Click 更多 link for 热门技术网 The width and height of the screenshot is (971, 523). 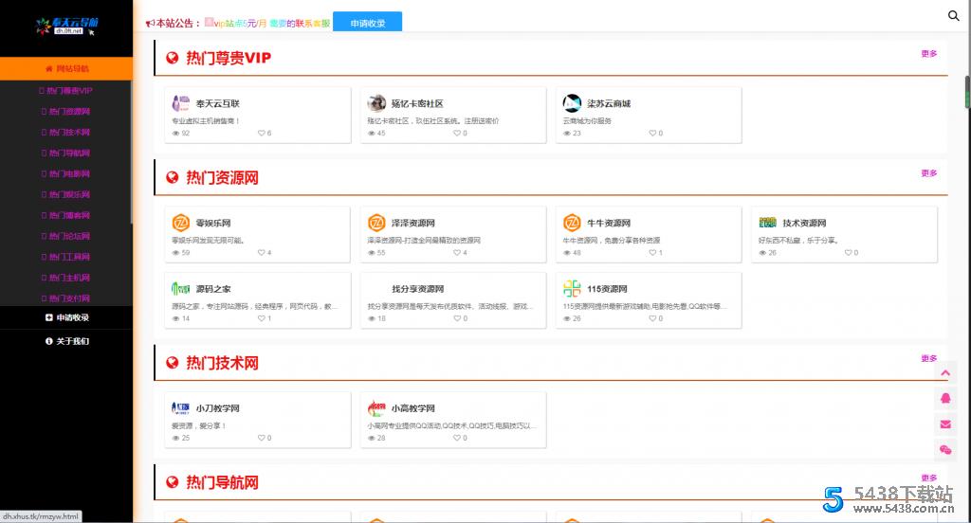point(929,358)
